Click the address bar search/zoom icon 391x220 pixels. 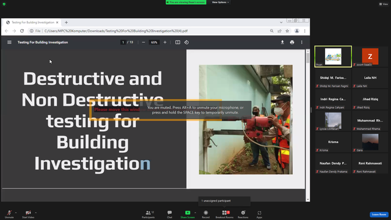(x=271, y=31)
